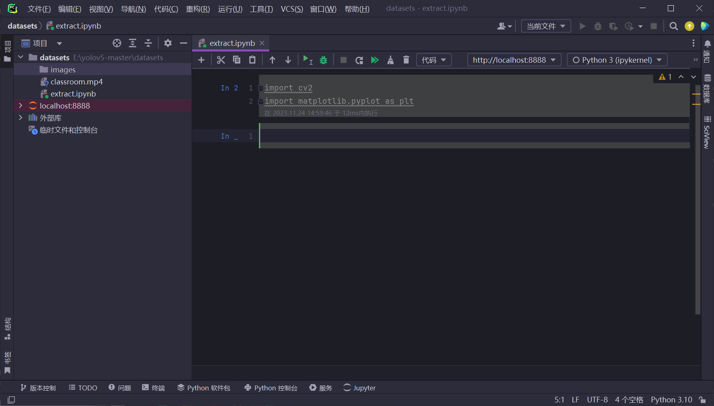
Task: Open Search Everywhere magnifier icon
Action: coord(674,26)
